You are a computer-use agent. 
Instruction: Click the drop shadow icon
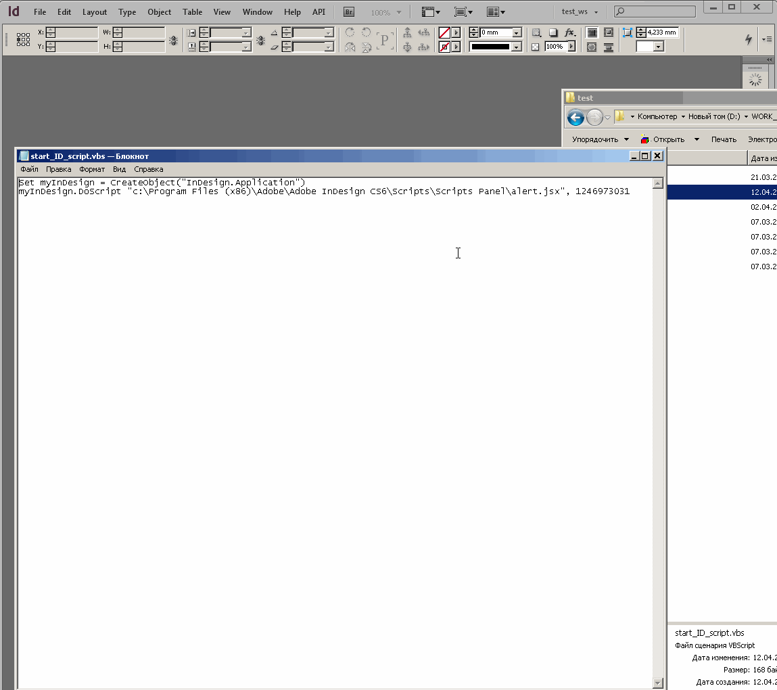pos(553,32)
